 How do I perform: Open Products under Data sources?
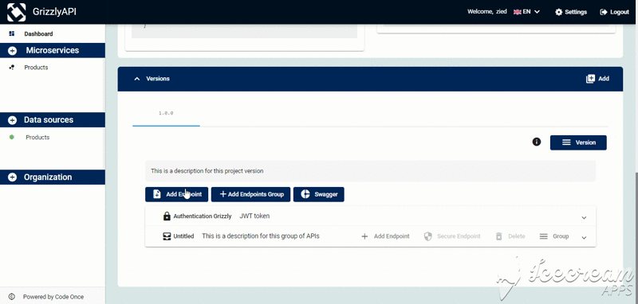tap(37, 137)
